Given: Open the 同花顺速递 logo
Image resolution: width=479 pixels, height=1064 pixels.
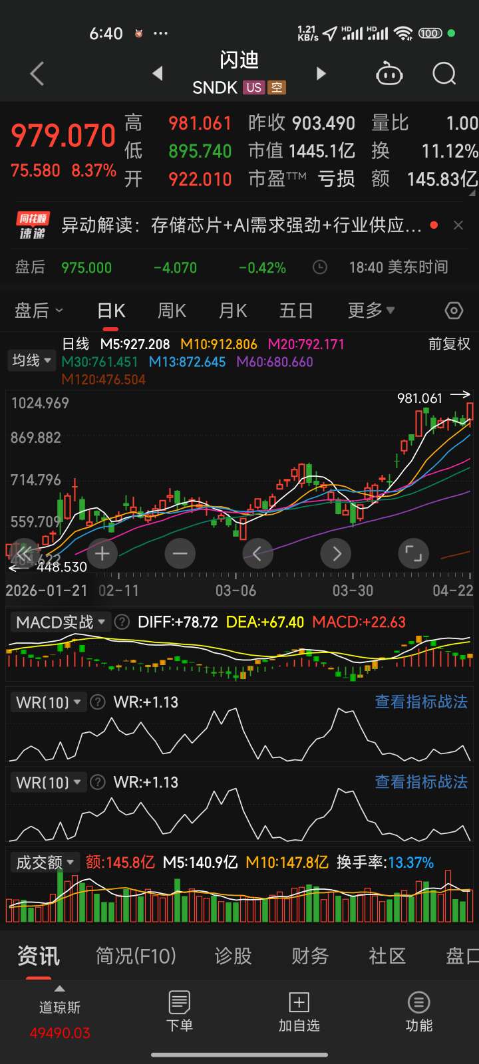Looking at the screenshot, I should pos(33,225).
